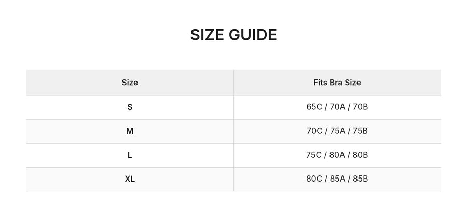Click the SIZE GUIDE heading
Viewport: 467px width, 219px height.
point(233,35)
